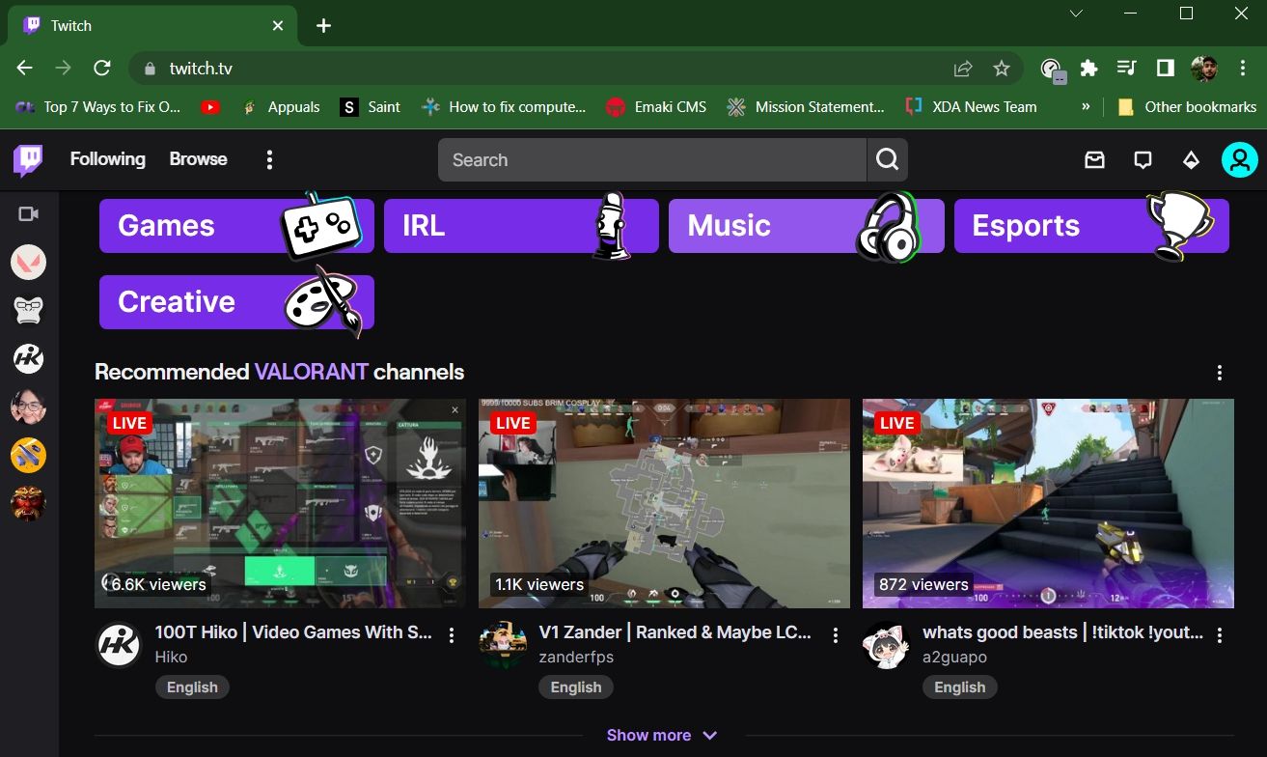Click Hiko's channel avatar under the stream
The image size is (1267, 757).
[x=120, y=645]
